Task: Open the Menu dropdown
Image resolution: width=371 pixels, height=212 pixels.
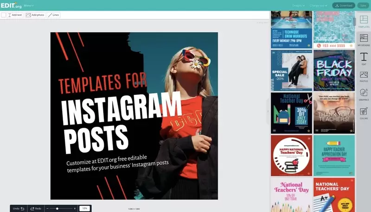Action: (29, 6)
